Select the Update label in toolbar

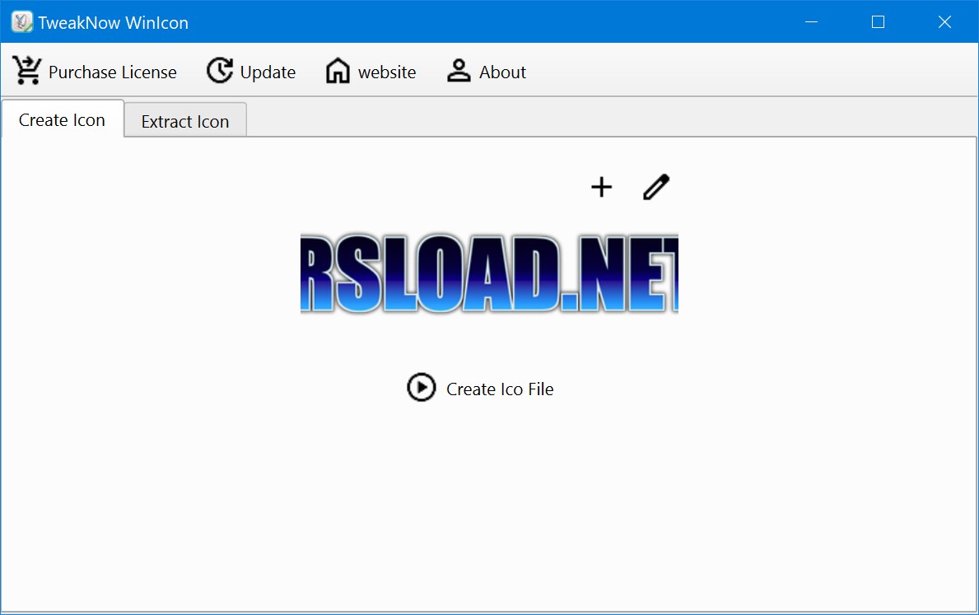point(268,72)
